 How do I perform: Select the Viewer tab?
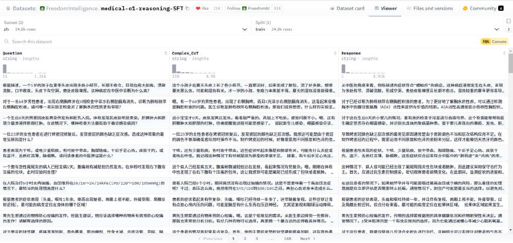pyautogui.click(x=385, y=9)
